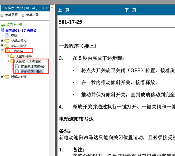Click the green back arrow icon
The image size is (175, 156).
[3, 25]
